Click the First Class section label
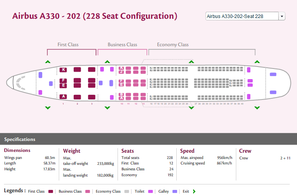Viewport: 297px width, 195px height. (68, 45)
